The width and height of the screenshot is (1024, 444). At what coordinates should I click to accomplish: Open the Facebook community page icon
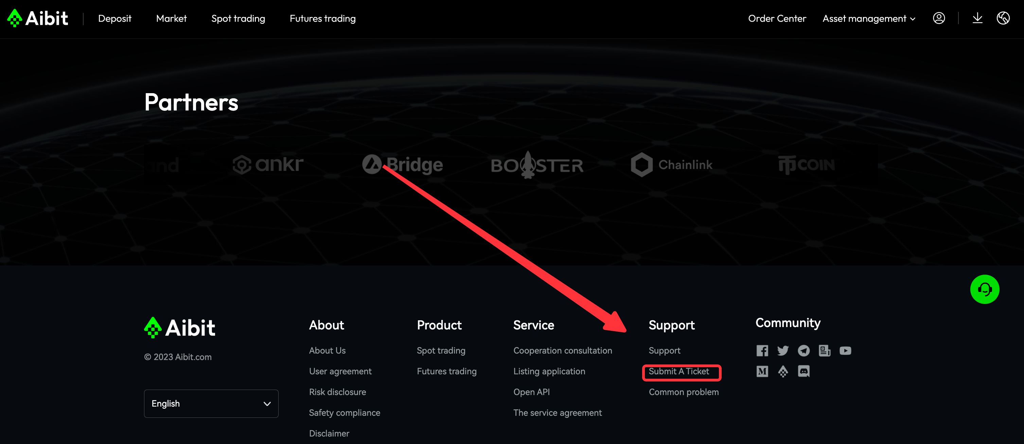point(762,351)
